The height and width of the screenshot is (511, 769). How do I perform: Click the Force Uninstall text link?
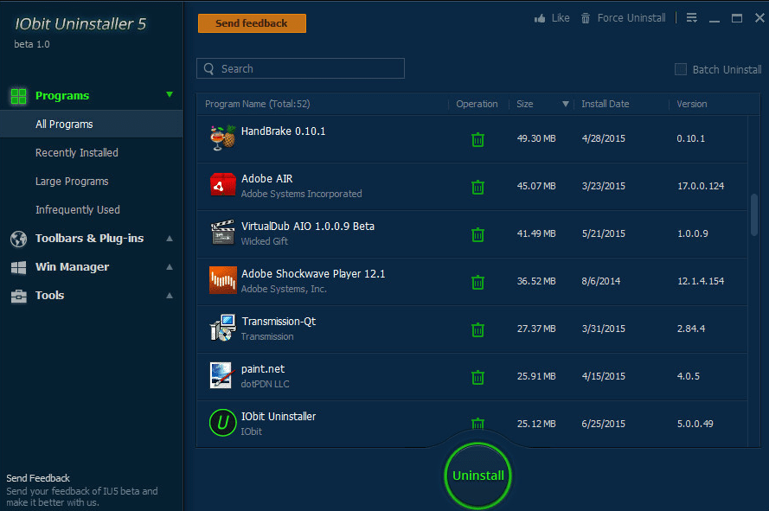click(631, 18)
